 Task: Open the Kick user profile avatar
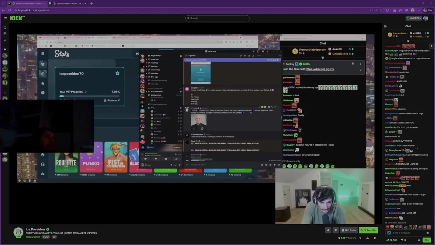click(425, 18)
